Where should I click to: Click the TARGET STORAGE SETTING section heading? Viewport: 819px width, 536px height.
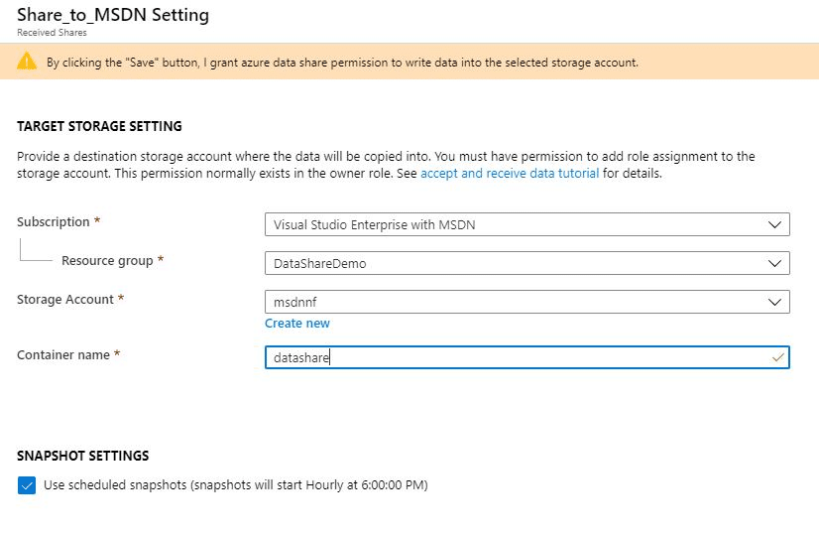[x=99, y=126]
